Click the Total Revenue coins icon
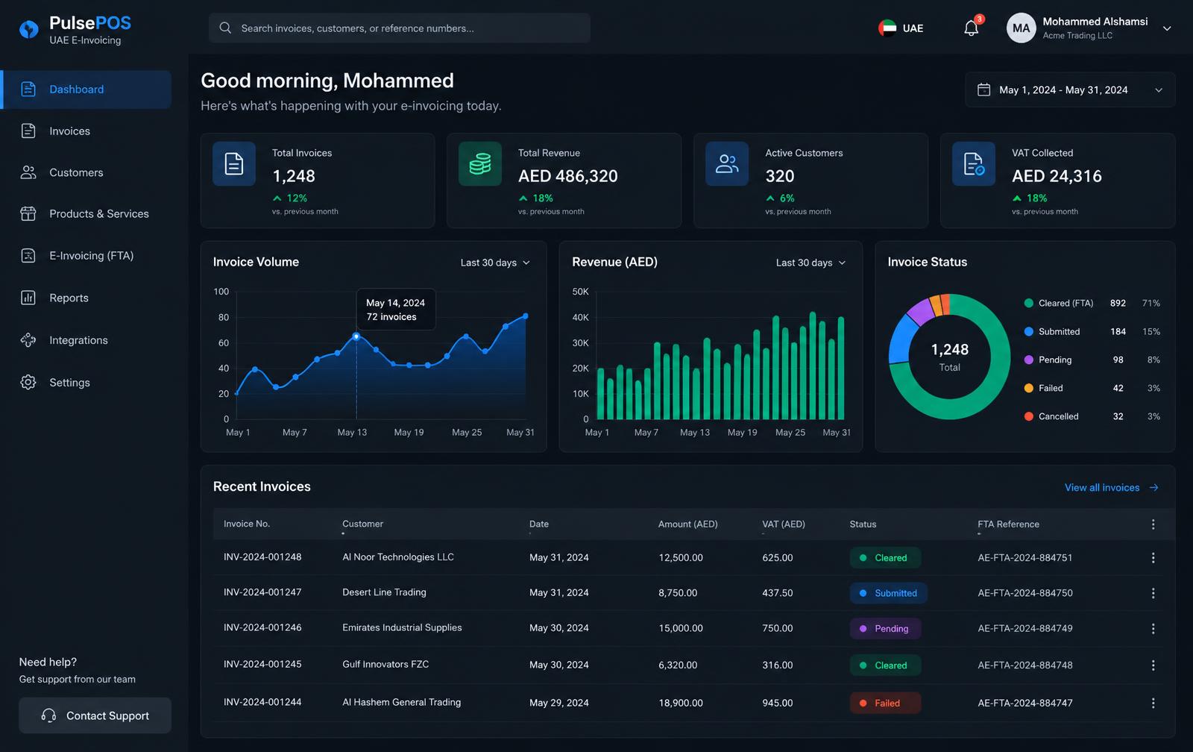This screenshot has width=1193, height=752. pyautogui.click(x=480, y=163)
